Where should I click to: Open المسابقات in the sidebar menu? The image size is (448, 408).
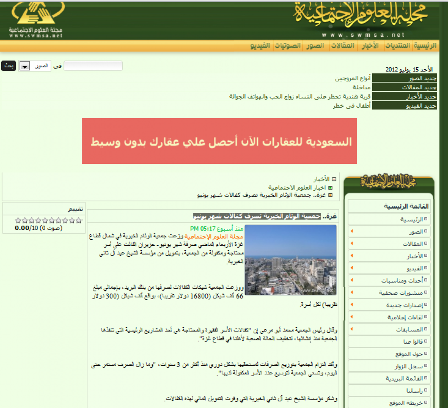point(389,330)
